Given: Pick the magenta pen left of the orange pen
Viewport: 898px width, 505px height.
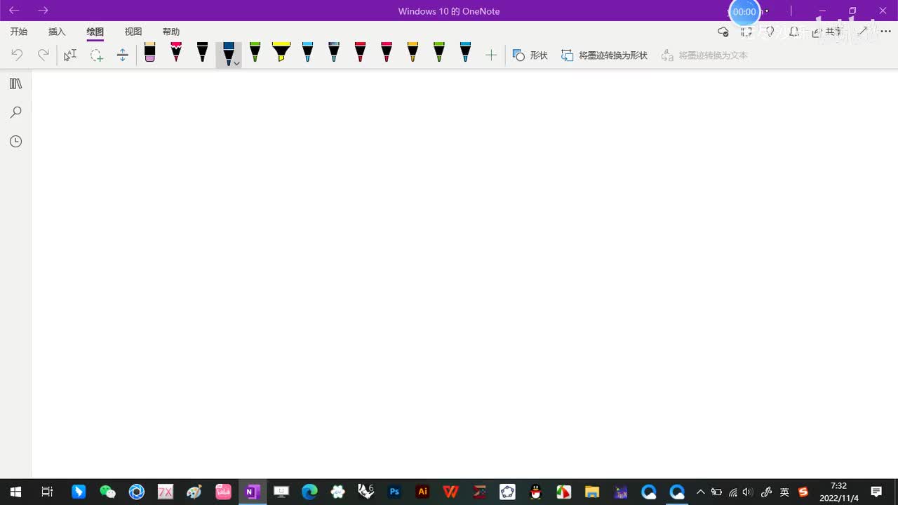Looking at the screenshot, I should tap(387, 53).
